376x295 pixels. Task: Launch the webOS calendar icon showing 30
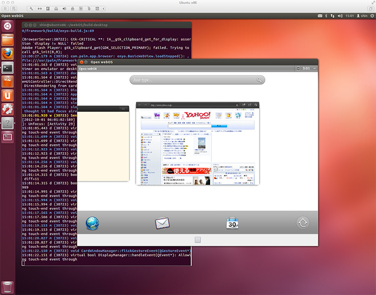point(232,223)
